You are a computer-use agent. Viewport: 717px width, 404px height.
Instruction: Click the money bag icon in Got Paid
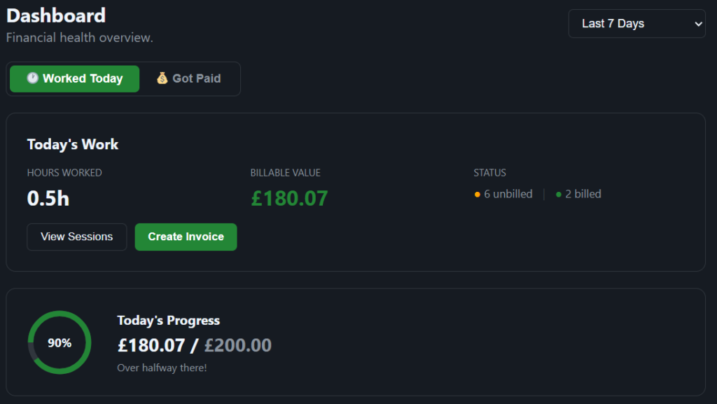point(162,78)
